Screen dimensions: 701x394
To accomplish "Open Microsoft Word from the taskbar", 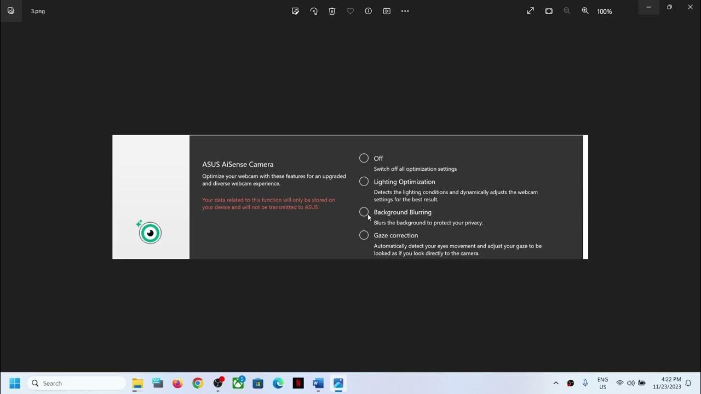I will coord(318,383).
